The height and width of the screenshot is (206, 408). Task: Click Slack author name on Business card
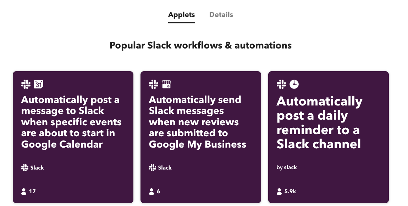coord(165,168)
